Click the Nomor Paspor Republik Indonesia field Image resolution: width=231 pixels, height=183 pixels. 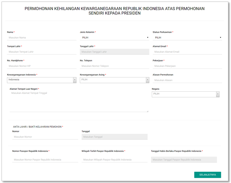pyautogui.click(x=45, y=160)
